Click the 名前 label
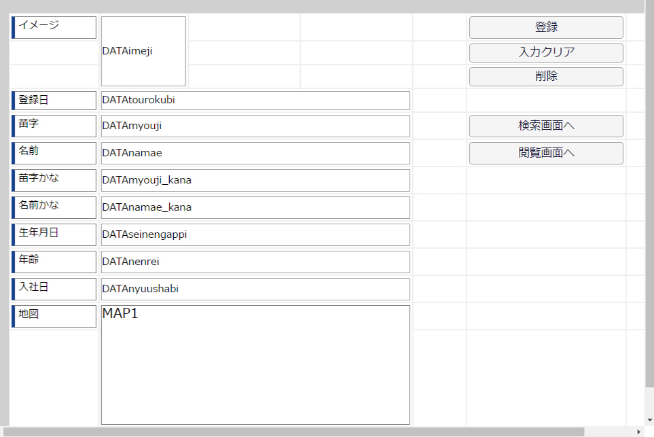Image resolution: width=654 pixels, height=437 pixels. pyautogui.click(x=54, y=153)
